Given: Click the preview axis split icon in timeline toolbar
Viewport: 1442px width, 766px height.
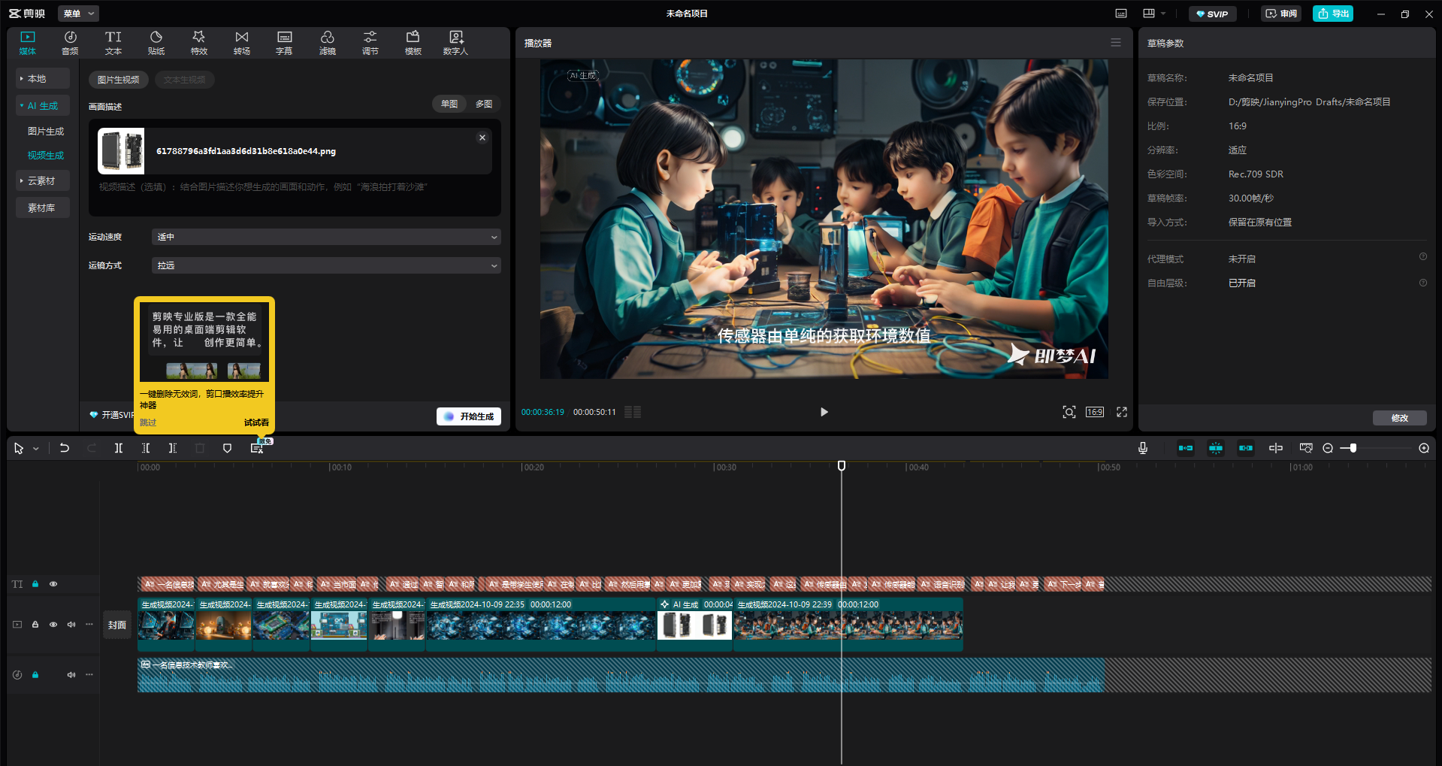Looking at the screenshot, I should tap(1276, 448).
